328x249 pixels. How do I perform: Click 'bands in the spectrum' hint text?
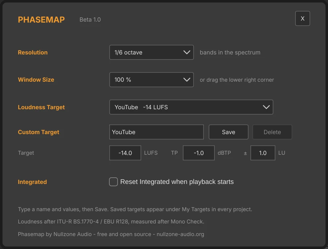[230, 52]
